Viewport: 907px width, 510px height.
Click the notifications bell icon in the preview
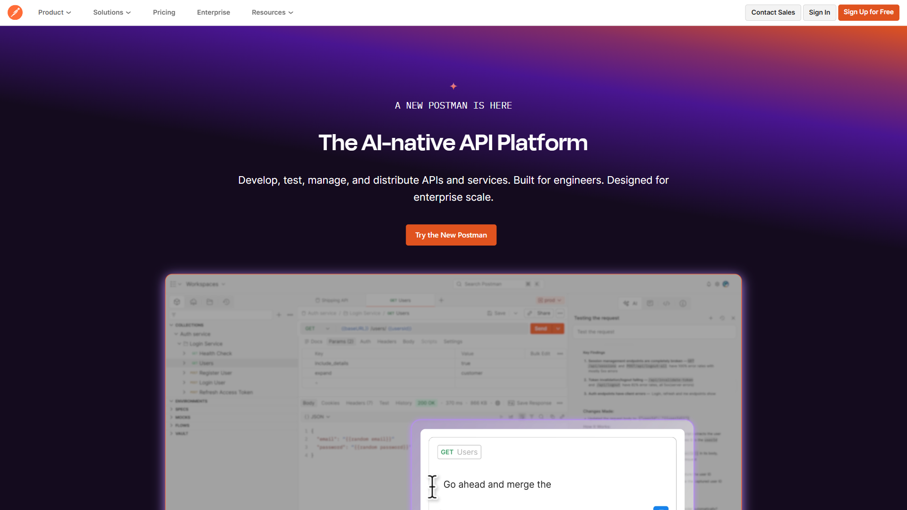tap(709, 284)
